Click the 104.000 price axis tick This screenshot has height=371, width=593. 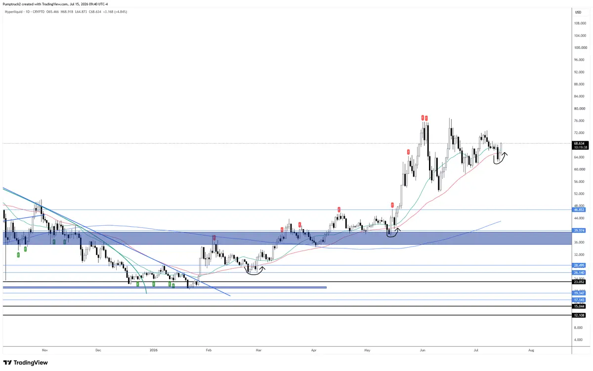(x=580, y=36)
